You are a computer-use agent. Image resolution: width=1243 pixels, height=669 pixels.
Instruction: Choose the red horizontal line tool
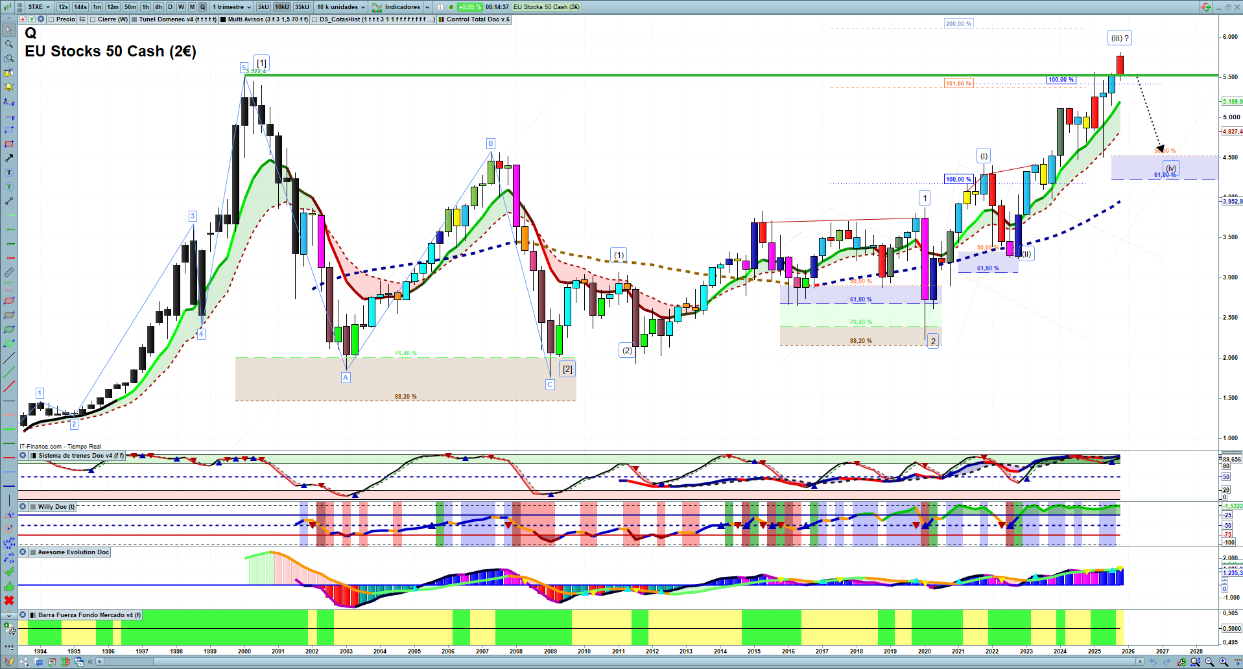[x=9, y=458]
